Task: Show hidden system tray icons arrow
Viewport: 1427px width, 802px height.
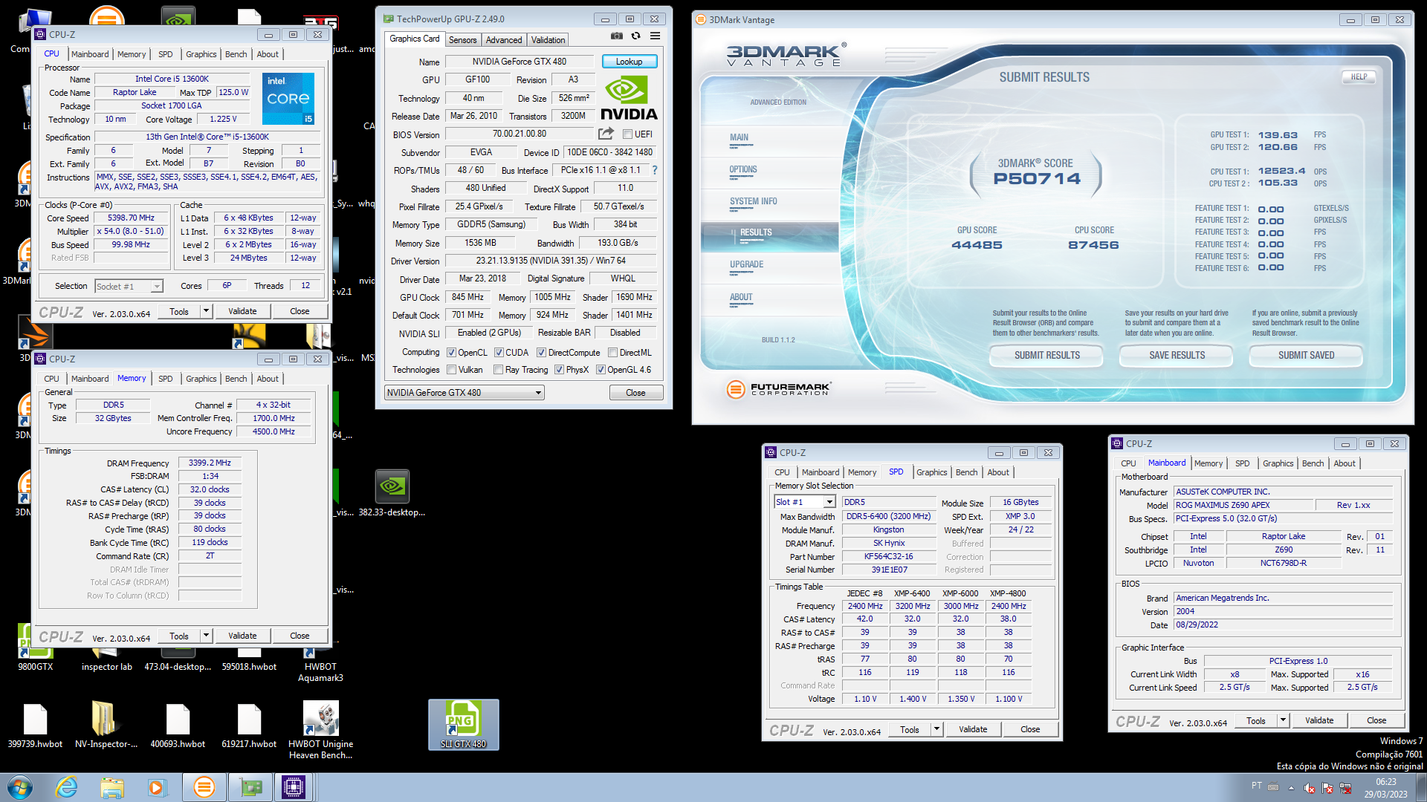Action: (1291, 788)
